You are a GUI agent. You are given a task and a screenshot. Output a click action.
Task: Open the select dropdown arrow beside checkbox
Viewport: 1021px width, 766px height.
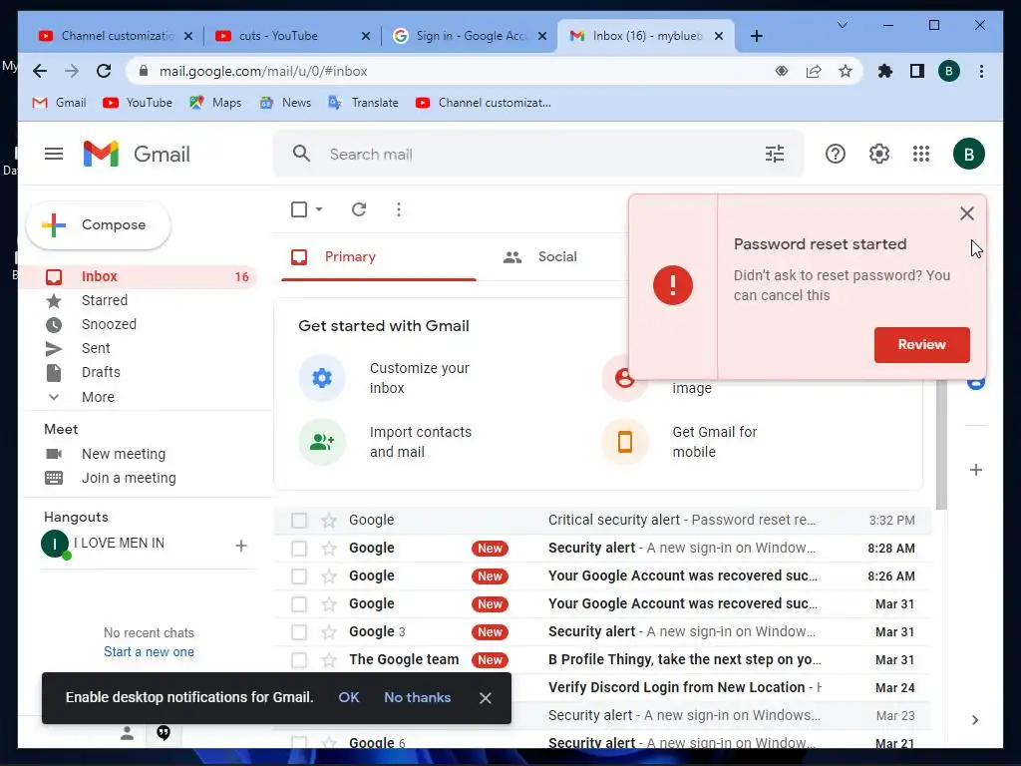coord(318,209)
